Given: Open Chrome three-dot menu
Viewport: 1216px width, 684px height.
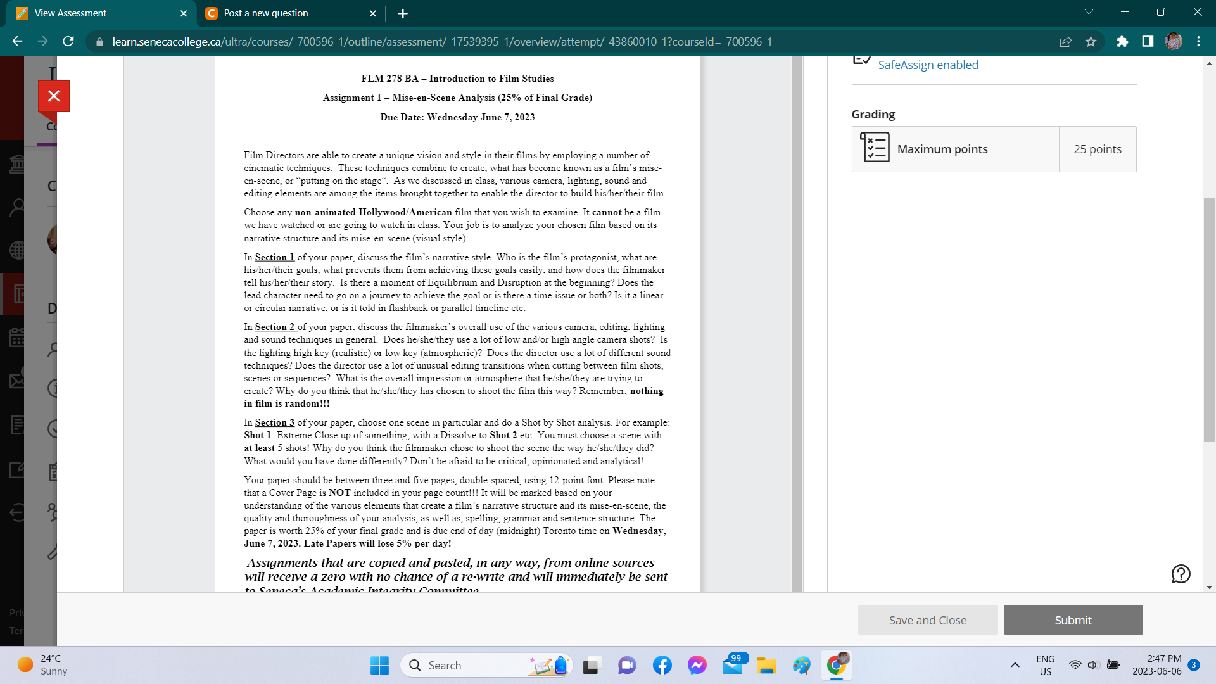Looking at the screenshot, I should pyautogui.click(x=1198, y=42).
